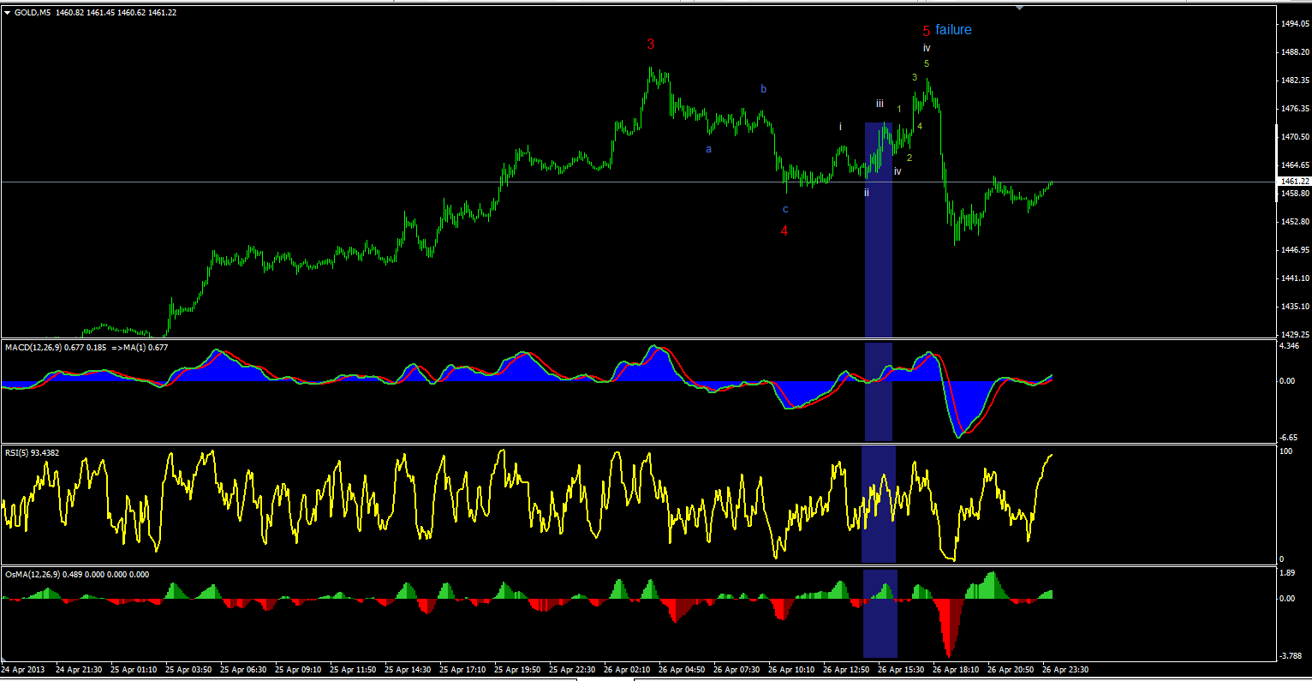Screen dimensions: 1312x681
Task: Click the '26 Apr 20:50' time axis label
Action: (1011, 669)
